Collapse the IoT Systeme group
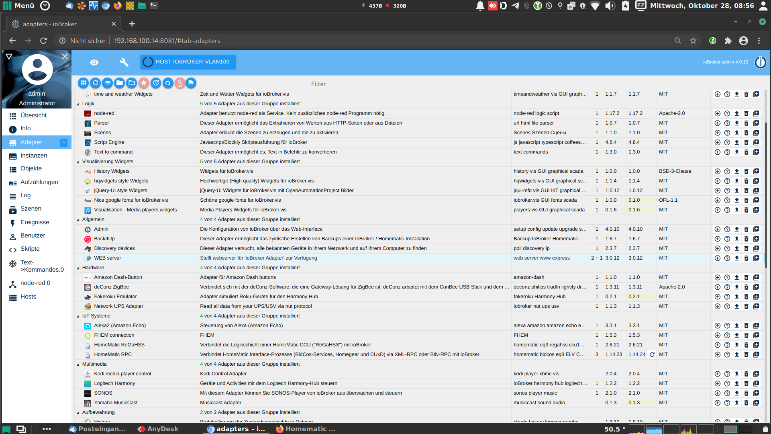Image resolution: width=771 pixels, height=434 pixels. (78, 316)
